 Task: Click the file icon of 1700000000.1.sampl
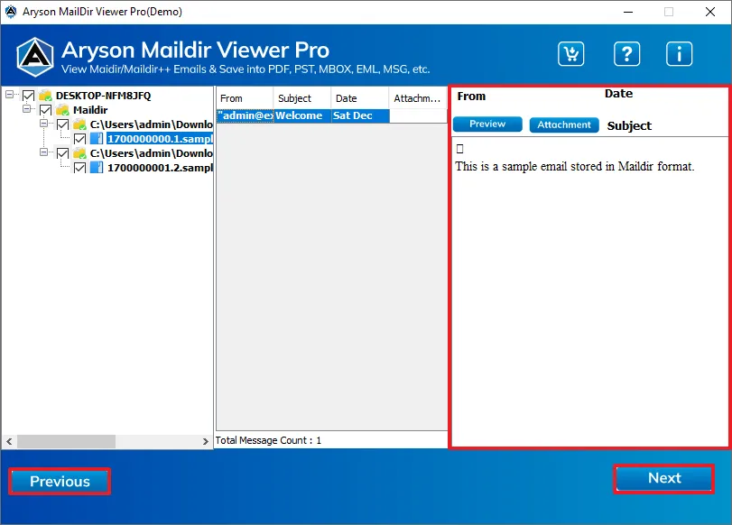pyautogui.click(x=97, y=139)
